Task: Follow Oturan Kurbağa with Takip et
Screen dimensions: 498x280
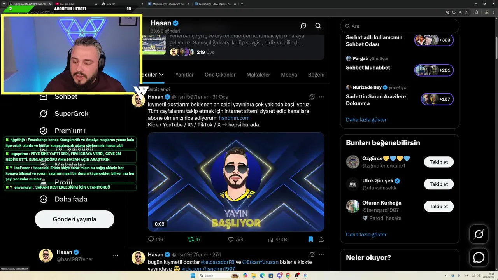Action: pyautogui.click(x=439, y=206)
